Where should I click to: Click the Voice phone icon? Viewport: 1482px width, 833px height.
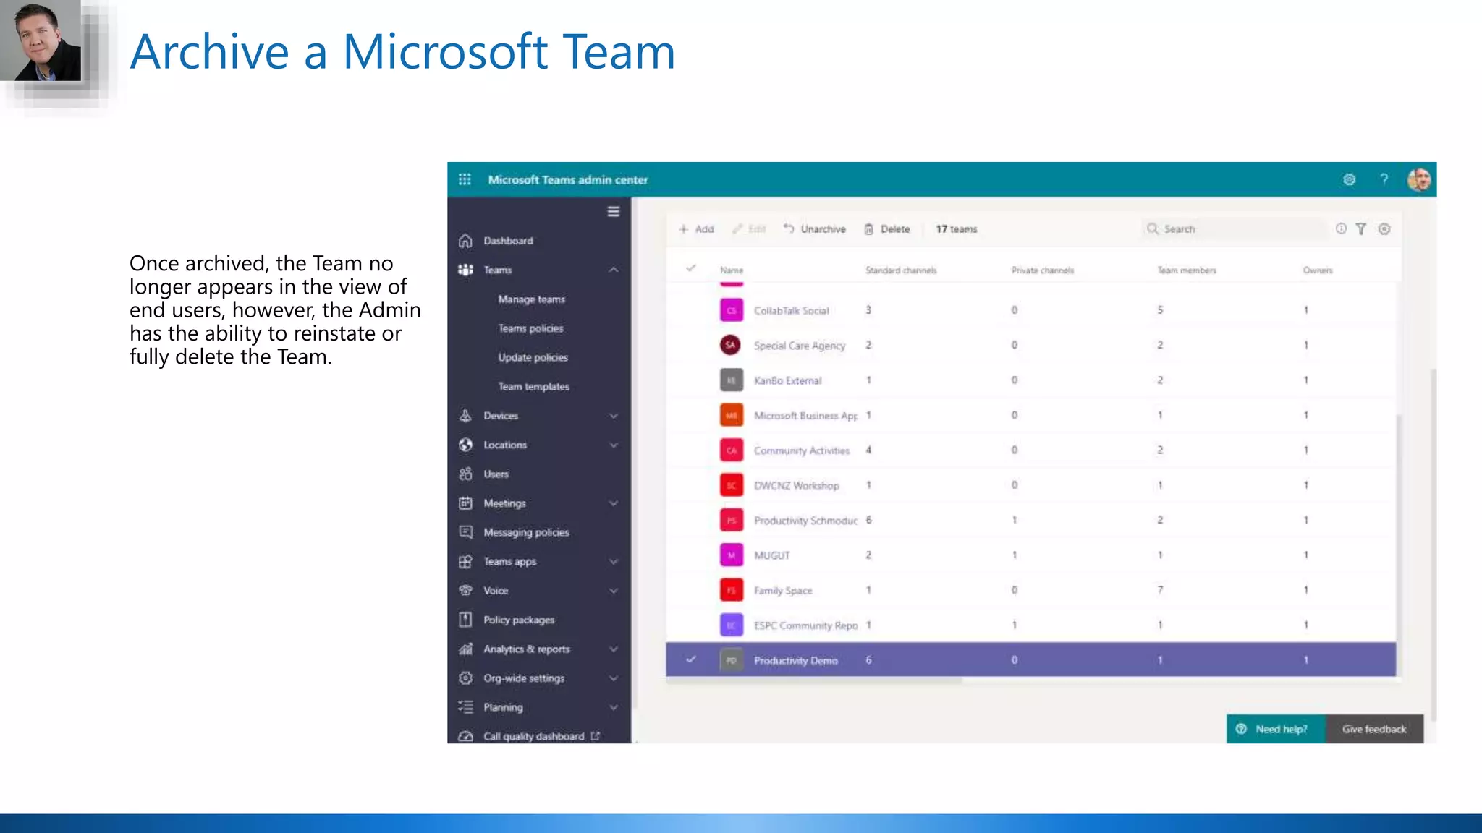(465, 591)
